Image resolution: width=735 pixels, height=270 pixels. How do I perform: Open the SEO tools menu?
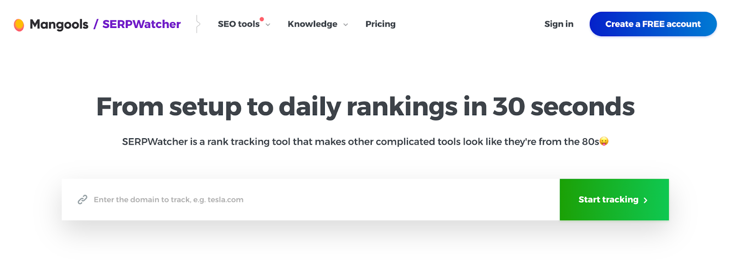coord(238,24)
